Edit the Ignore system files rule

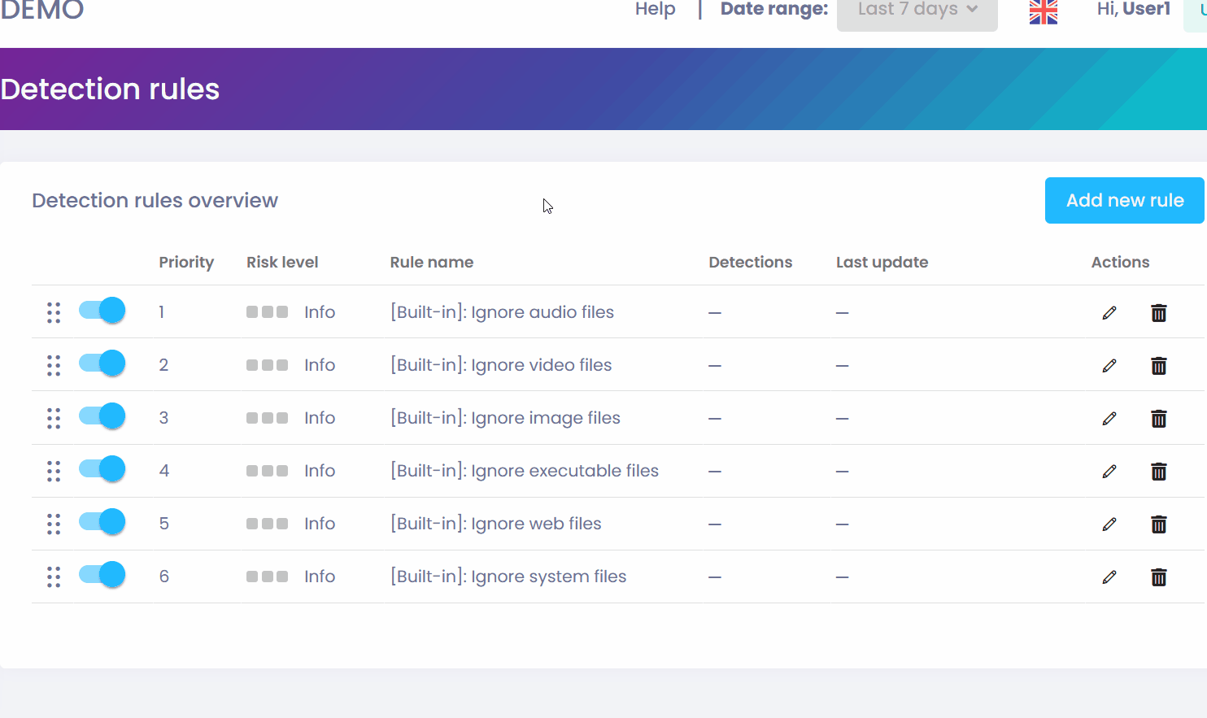point(1109,577)
